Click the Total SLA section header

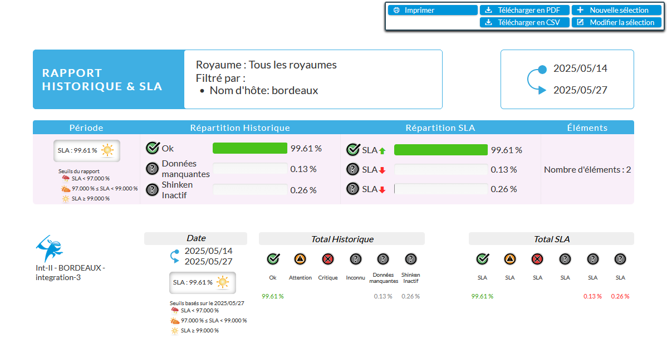(x=551, y=239)
